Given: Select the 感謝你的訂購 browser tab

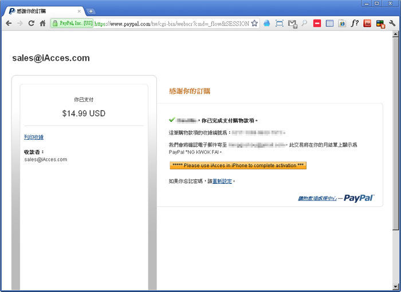Looking at the screenshot, I should pyautogui.click(x=44, y=11).
